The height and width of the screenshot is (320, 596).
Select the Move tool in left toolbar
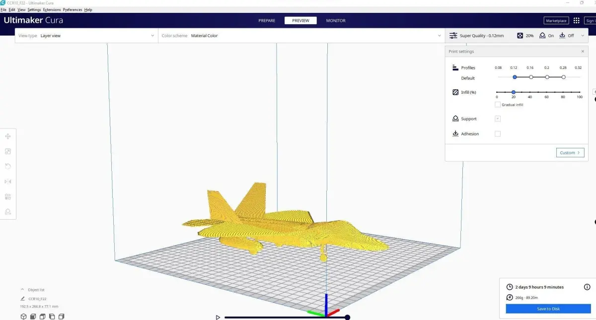point(8,136)
